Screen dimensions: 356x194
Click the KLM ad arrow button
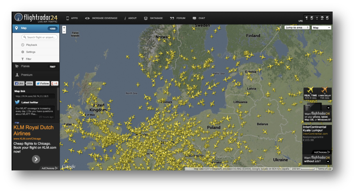point(36,159)
